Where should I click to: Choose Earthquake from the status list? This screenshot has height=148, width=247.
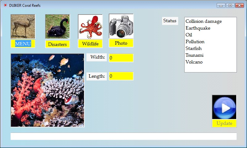coord(198,28)
